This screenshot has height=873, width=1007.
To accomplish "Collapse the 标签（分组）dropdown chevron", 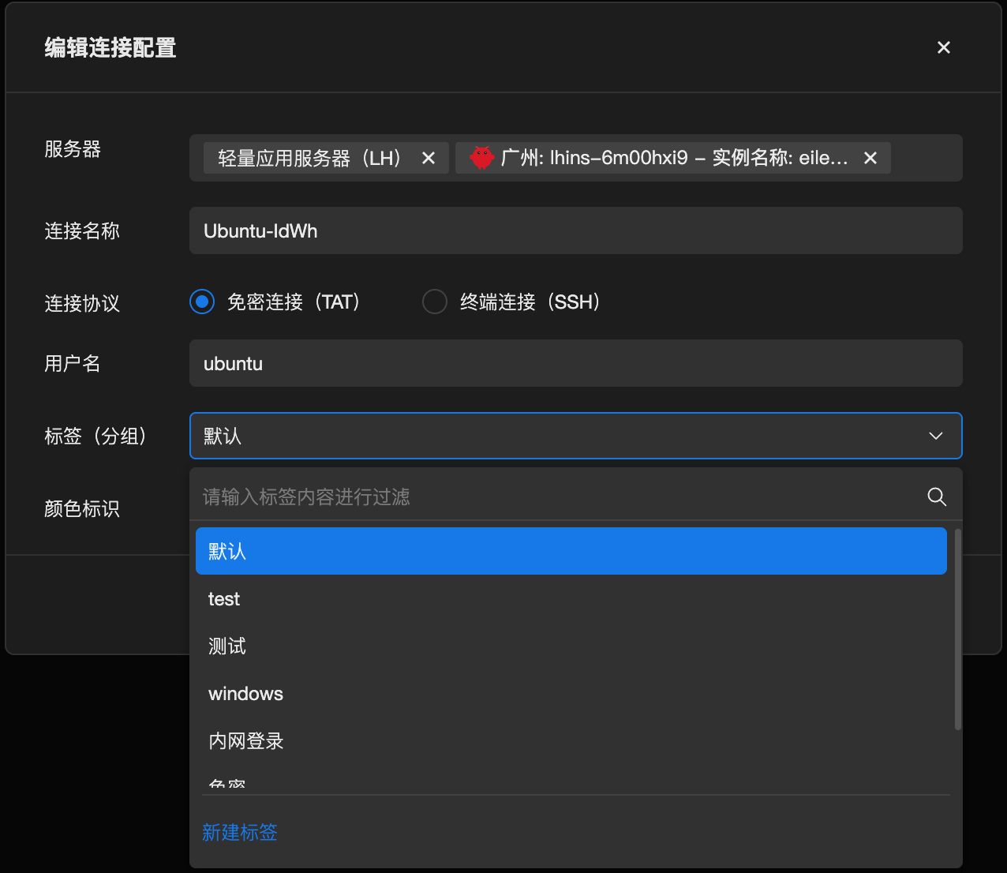I will [936, 436].
